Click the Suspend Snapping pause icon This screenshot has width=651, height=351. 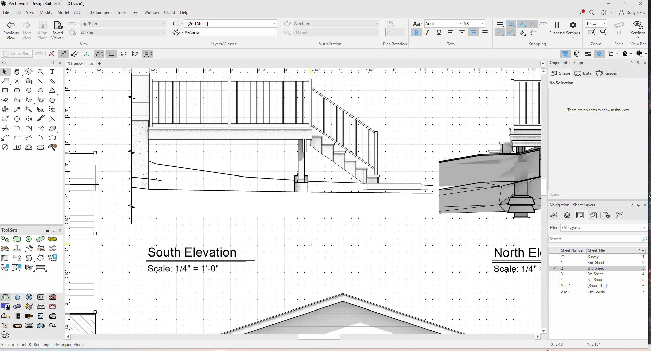pos(557,25)
